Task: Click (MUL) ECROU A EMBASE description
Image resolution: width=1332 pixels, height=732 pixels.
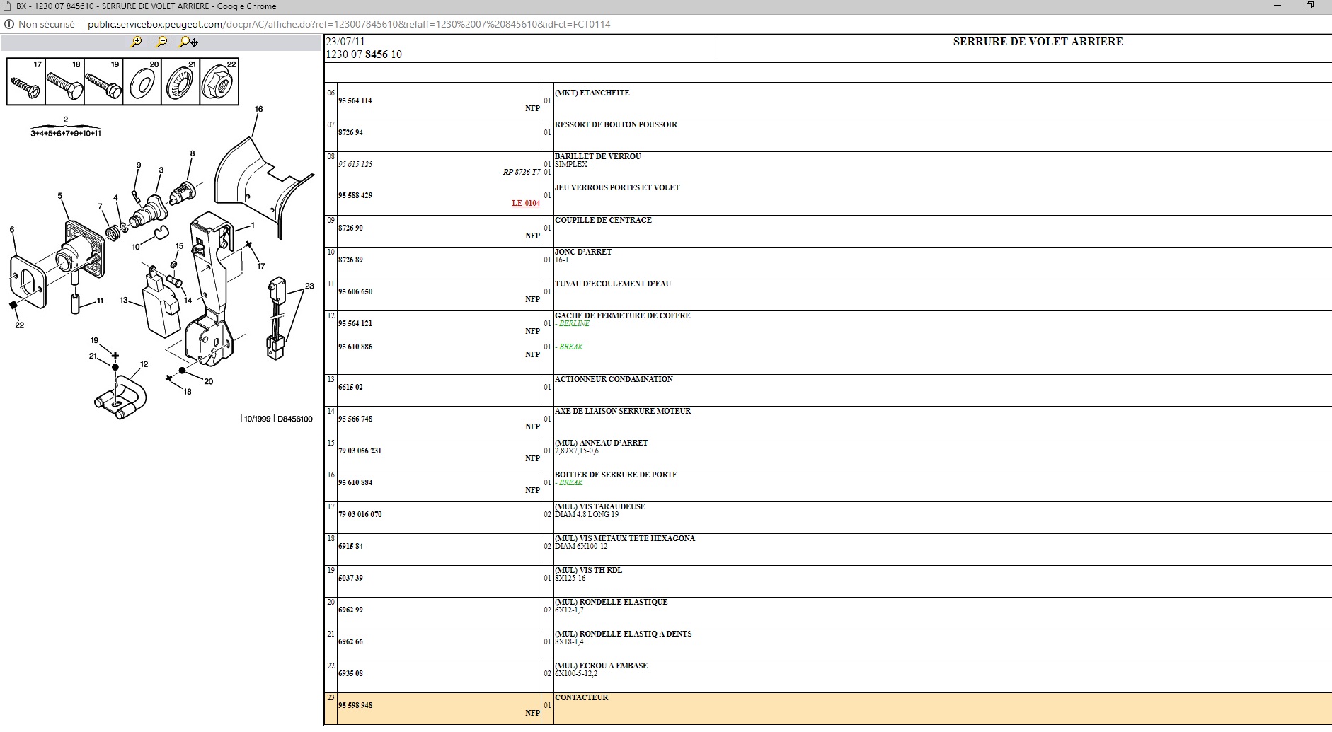Action: tap(601, 666)
